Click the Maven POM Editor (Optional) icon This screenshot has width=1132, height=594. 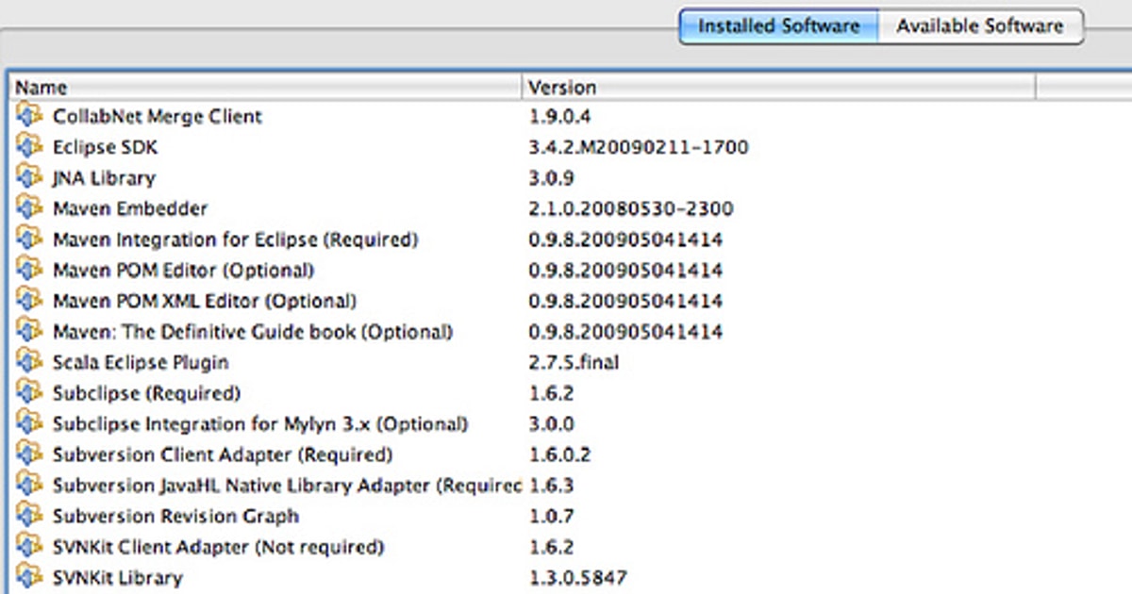(28, 271)
